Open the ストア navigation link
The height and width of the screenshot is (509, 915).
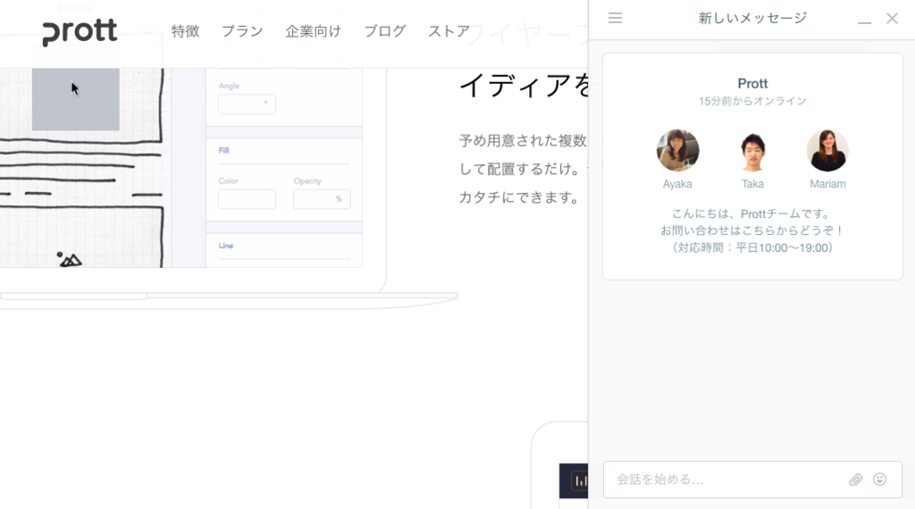click(x=449, y=31)
